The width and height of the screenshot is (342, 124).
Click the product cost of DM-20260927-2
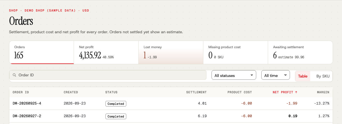pyautogui.click(x=246, y=116)
